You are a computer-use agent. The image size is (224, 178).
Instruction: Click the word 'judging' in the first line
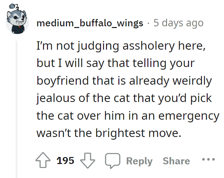(x=98, y=46)
